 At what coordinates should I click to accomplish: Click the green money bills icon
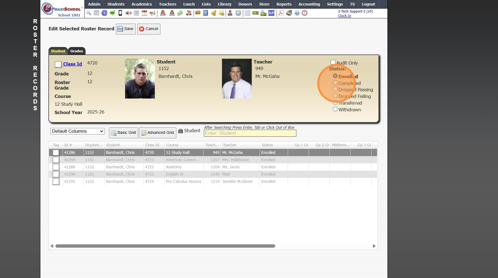pyautogui.click(x=180, y=13)
